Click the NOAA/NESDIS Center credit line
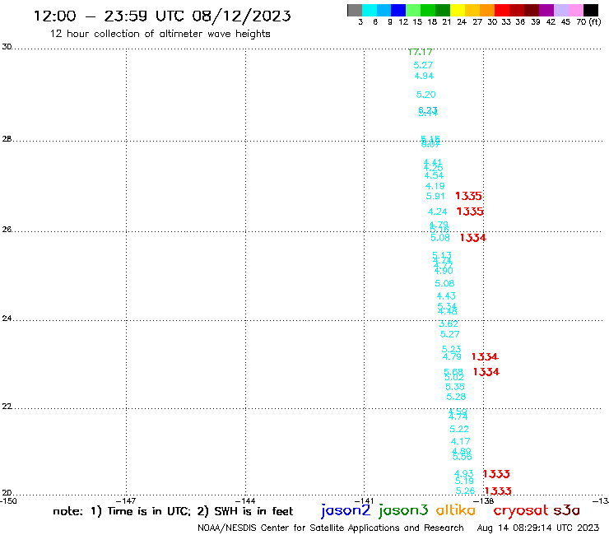609x535 pixels. (331, 528)
